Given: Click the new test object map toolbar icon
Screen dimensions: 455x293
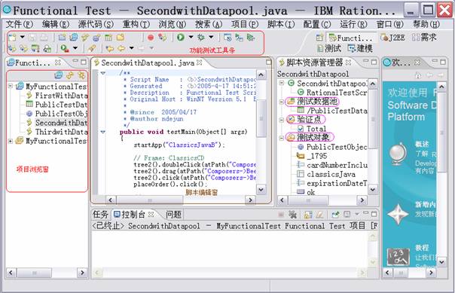Looking at the screenshot, I should [96, 38].
